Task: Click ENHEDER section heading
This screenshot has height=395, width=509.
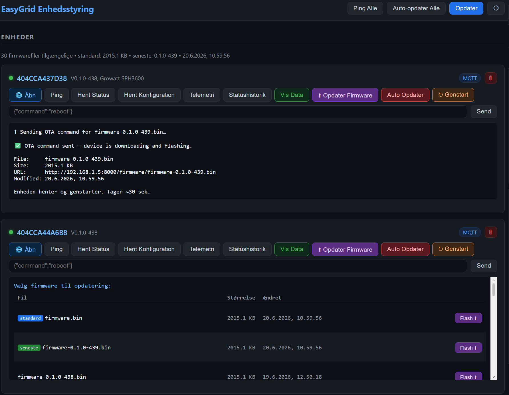Action: pos(17,37)
